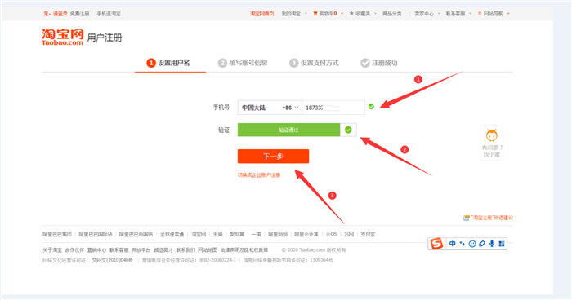Click step 1 circle icon 设置用户名

click(x=151, y=63)
